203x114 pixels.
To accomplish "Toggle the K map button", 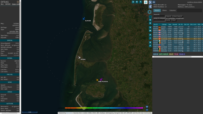I will point(150,23).
